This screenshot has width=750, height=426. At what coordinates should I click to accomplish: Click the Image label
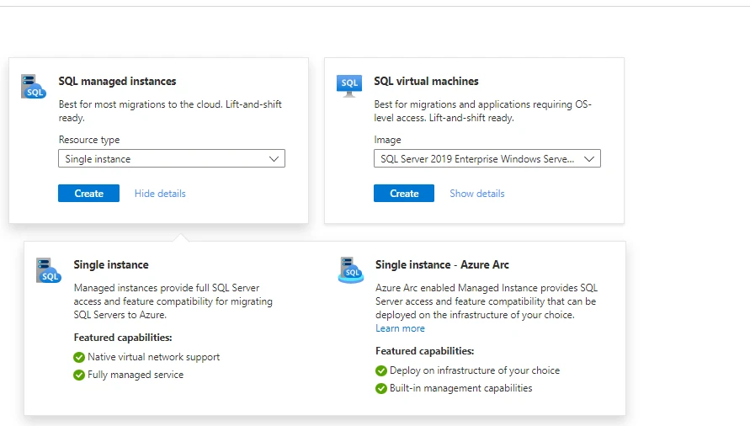point(387,140)
